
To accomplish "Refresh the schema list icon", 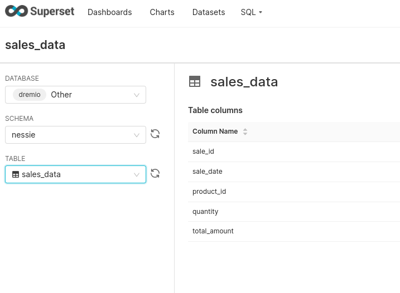I will 155,134.
